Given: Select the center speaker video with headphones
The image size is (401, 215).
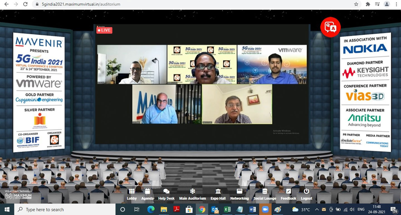Looking at the screenshot, I should [202, 64].
